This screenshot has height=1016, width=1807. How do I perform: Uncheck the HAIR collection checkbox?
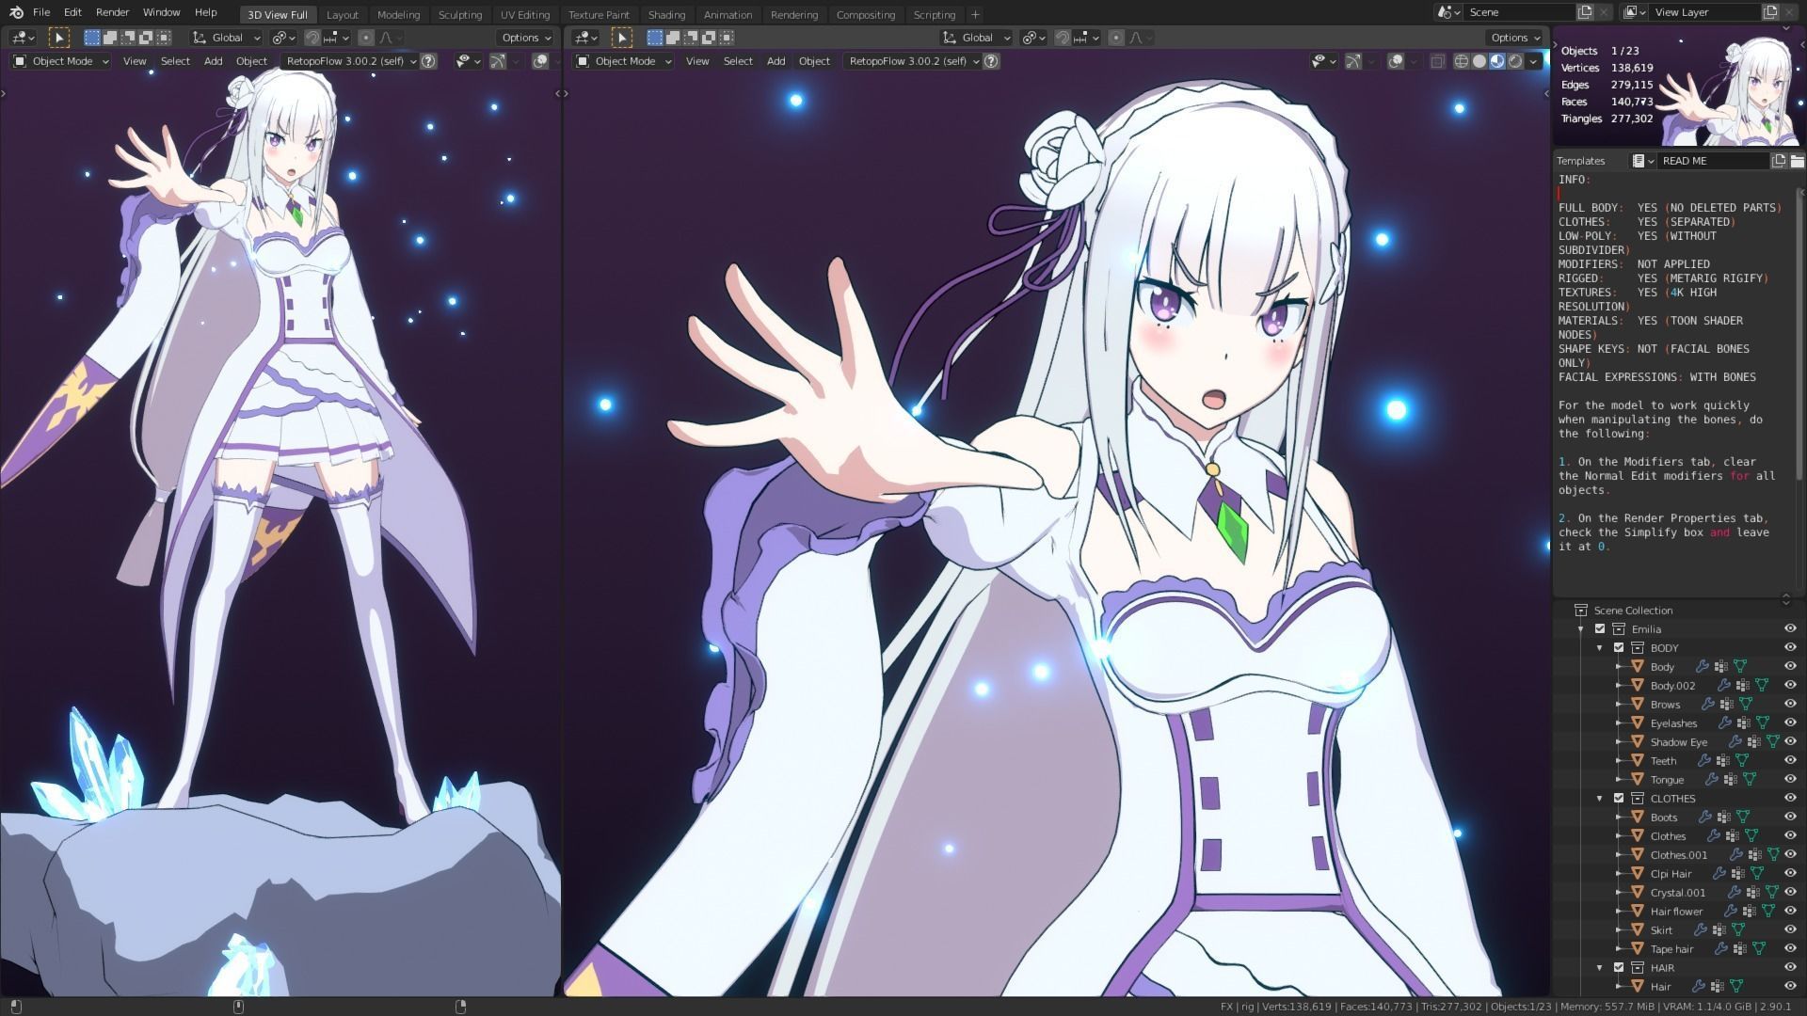coord(1619,968)
